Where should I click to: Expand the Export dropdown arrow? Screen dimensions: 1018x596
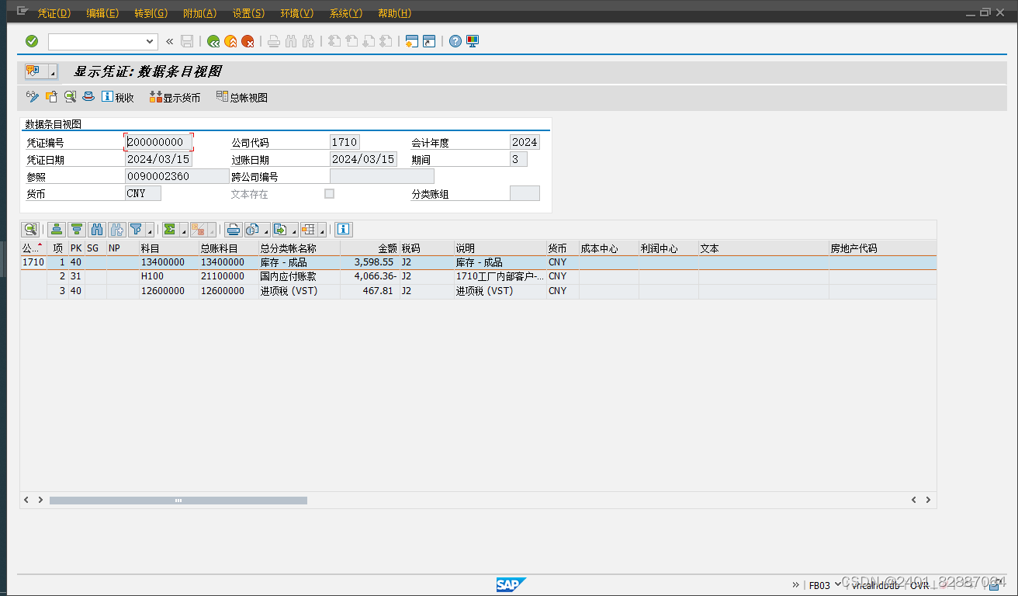pos(294,230)
